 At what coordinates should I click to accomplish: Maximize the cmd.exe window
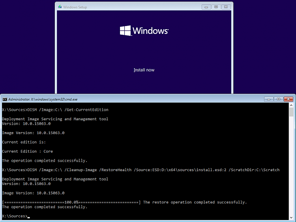click(279, 99)
